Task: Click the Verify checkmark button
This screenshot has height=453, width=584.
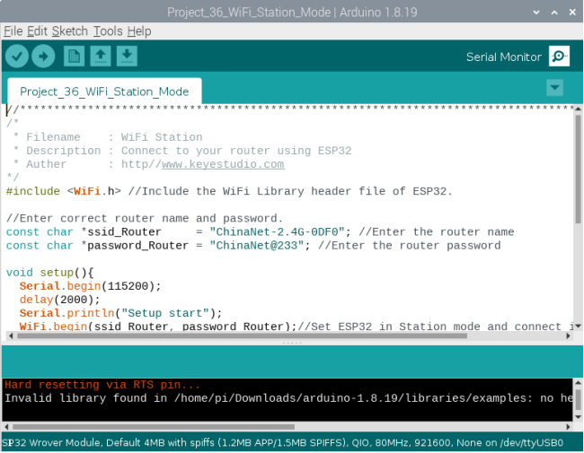Action: 17,57
